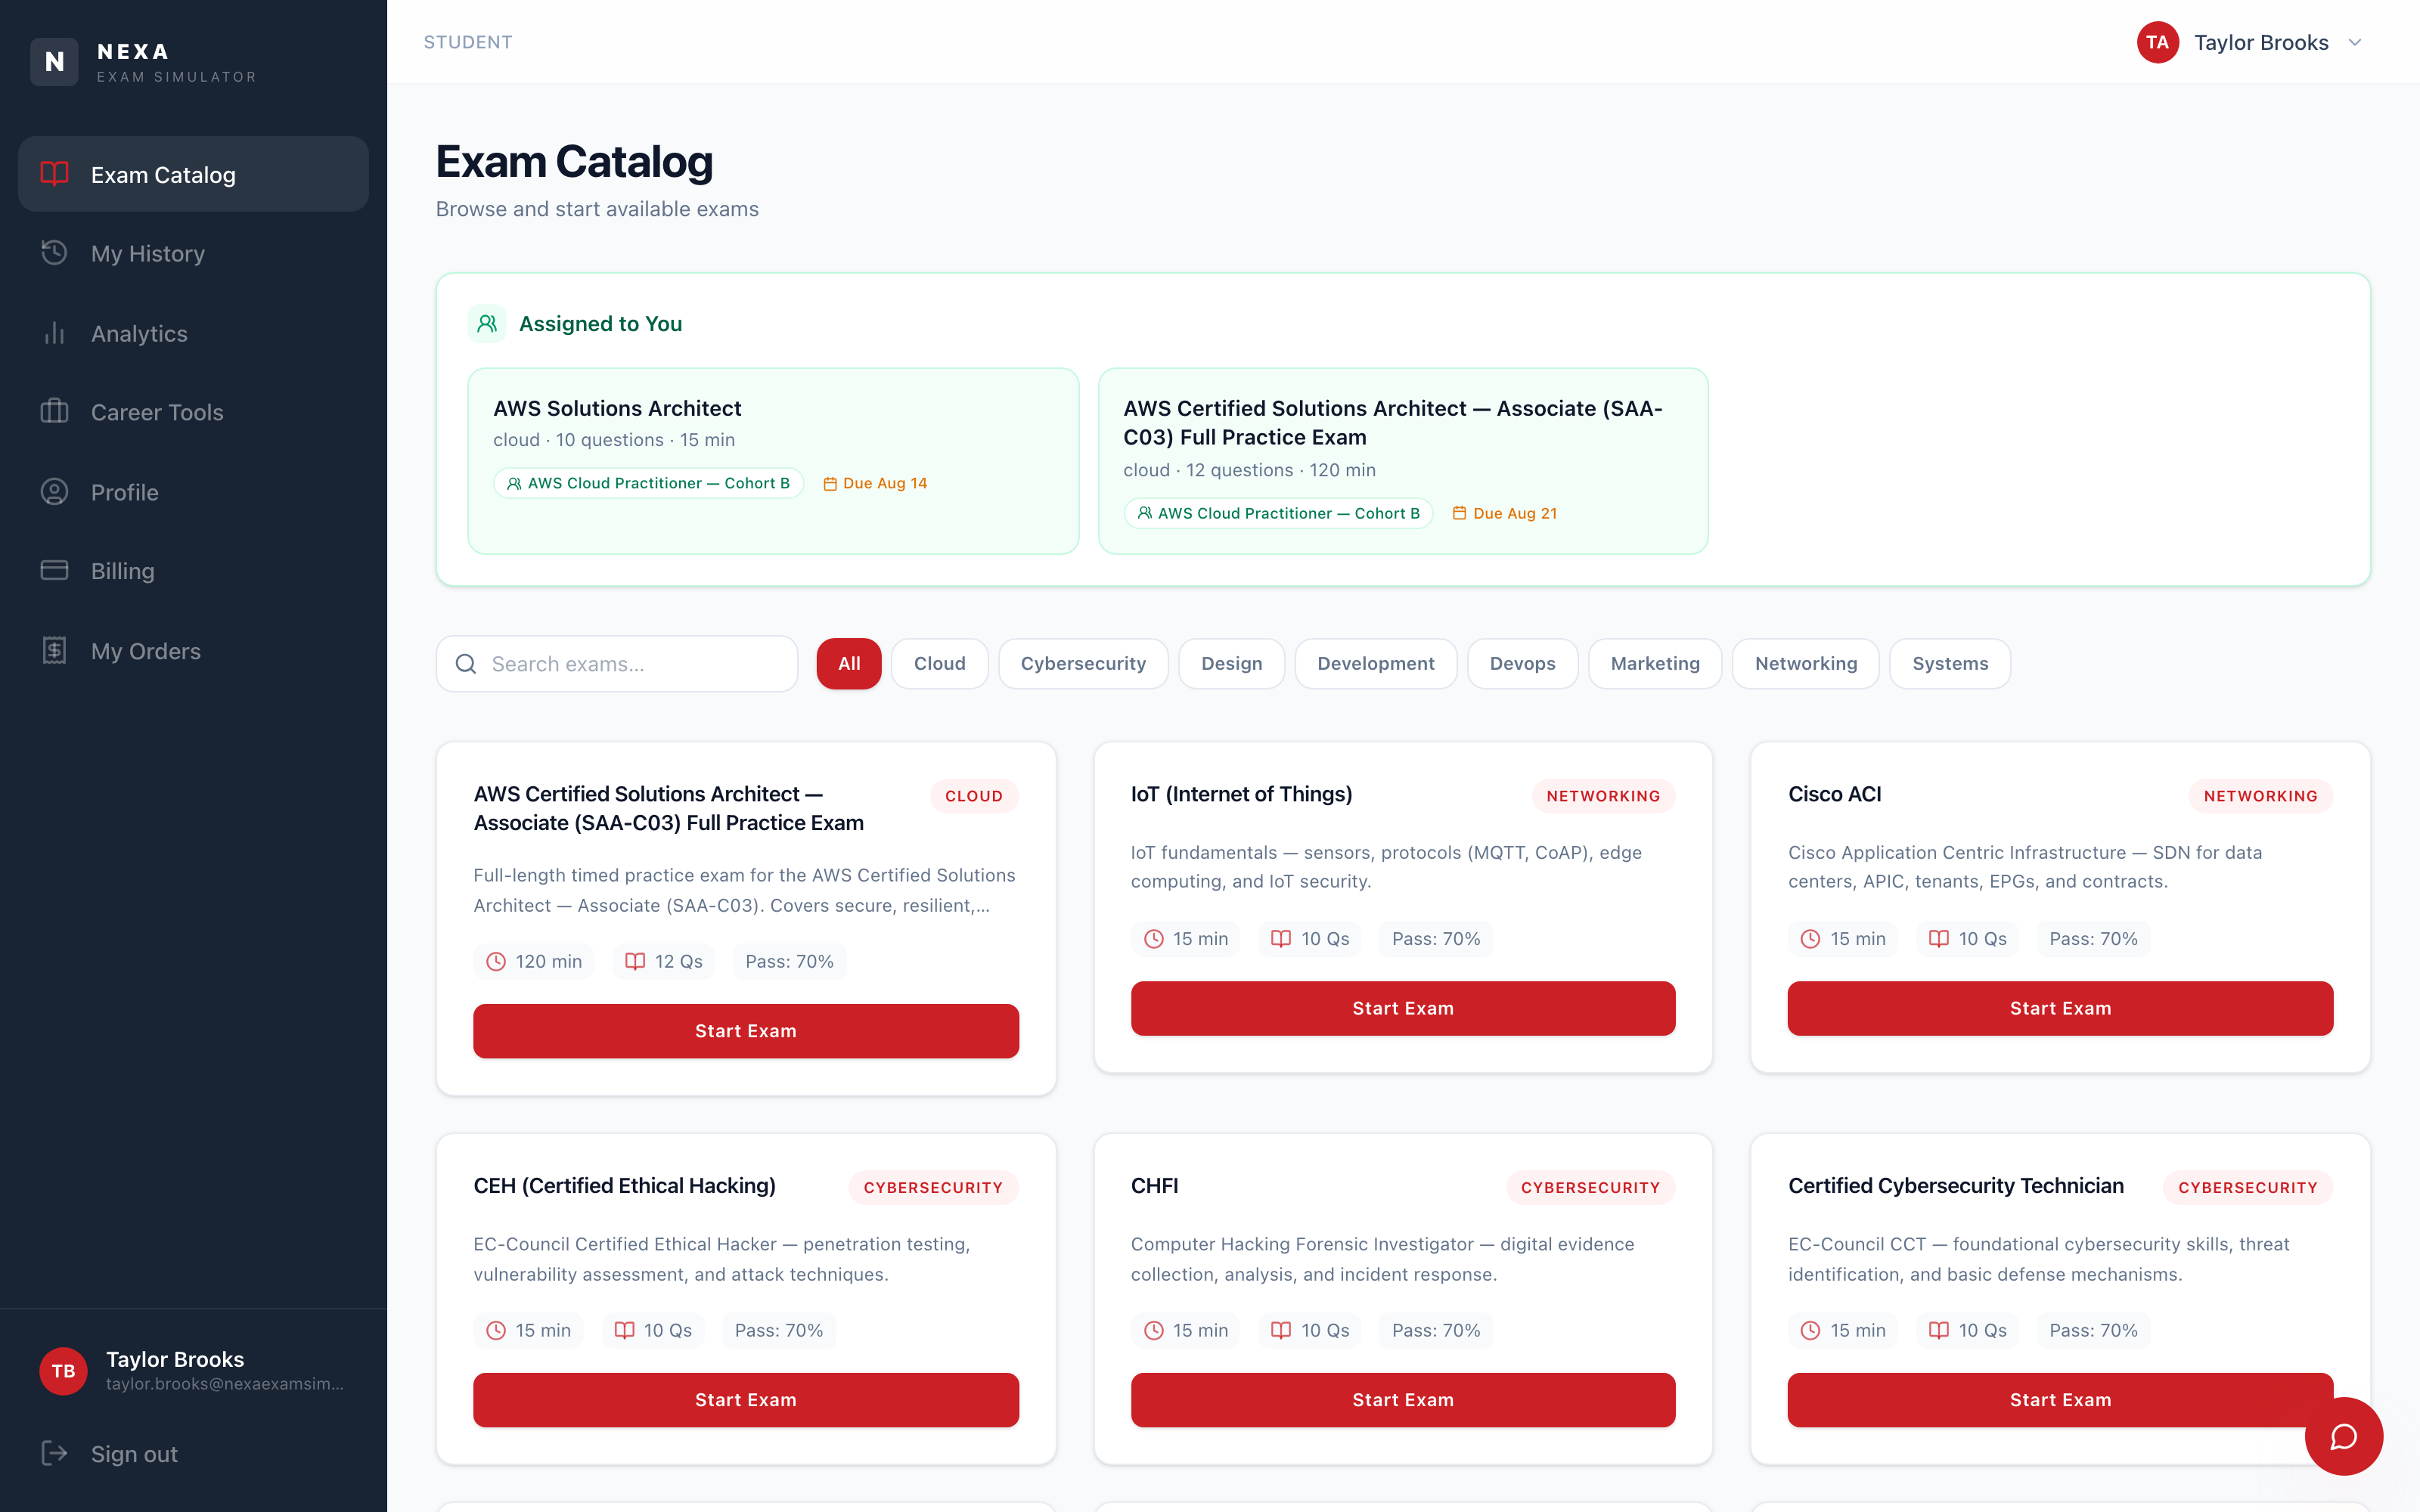Click the My Orders receipt icon
This screenshot has width=2420, height=1512.
54,650
